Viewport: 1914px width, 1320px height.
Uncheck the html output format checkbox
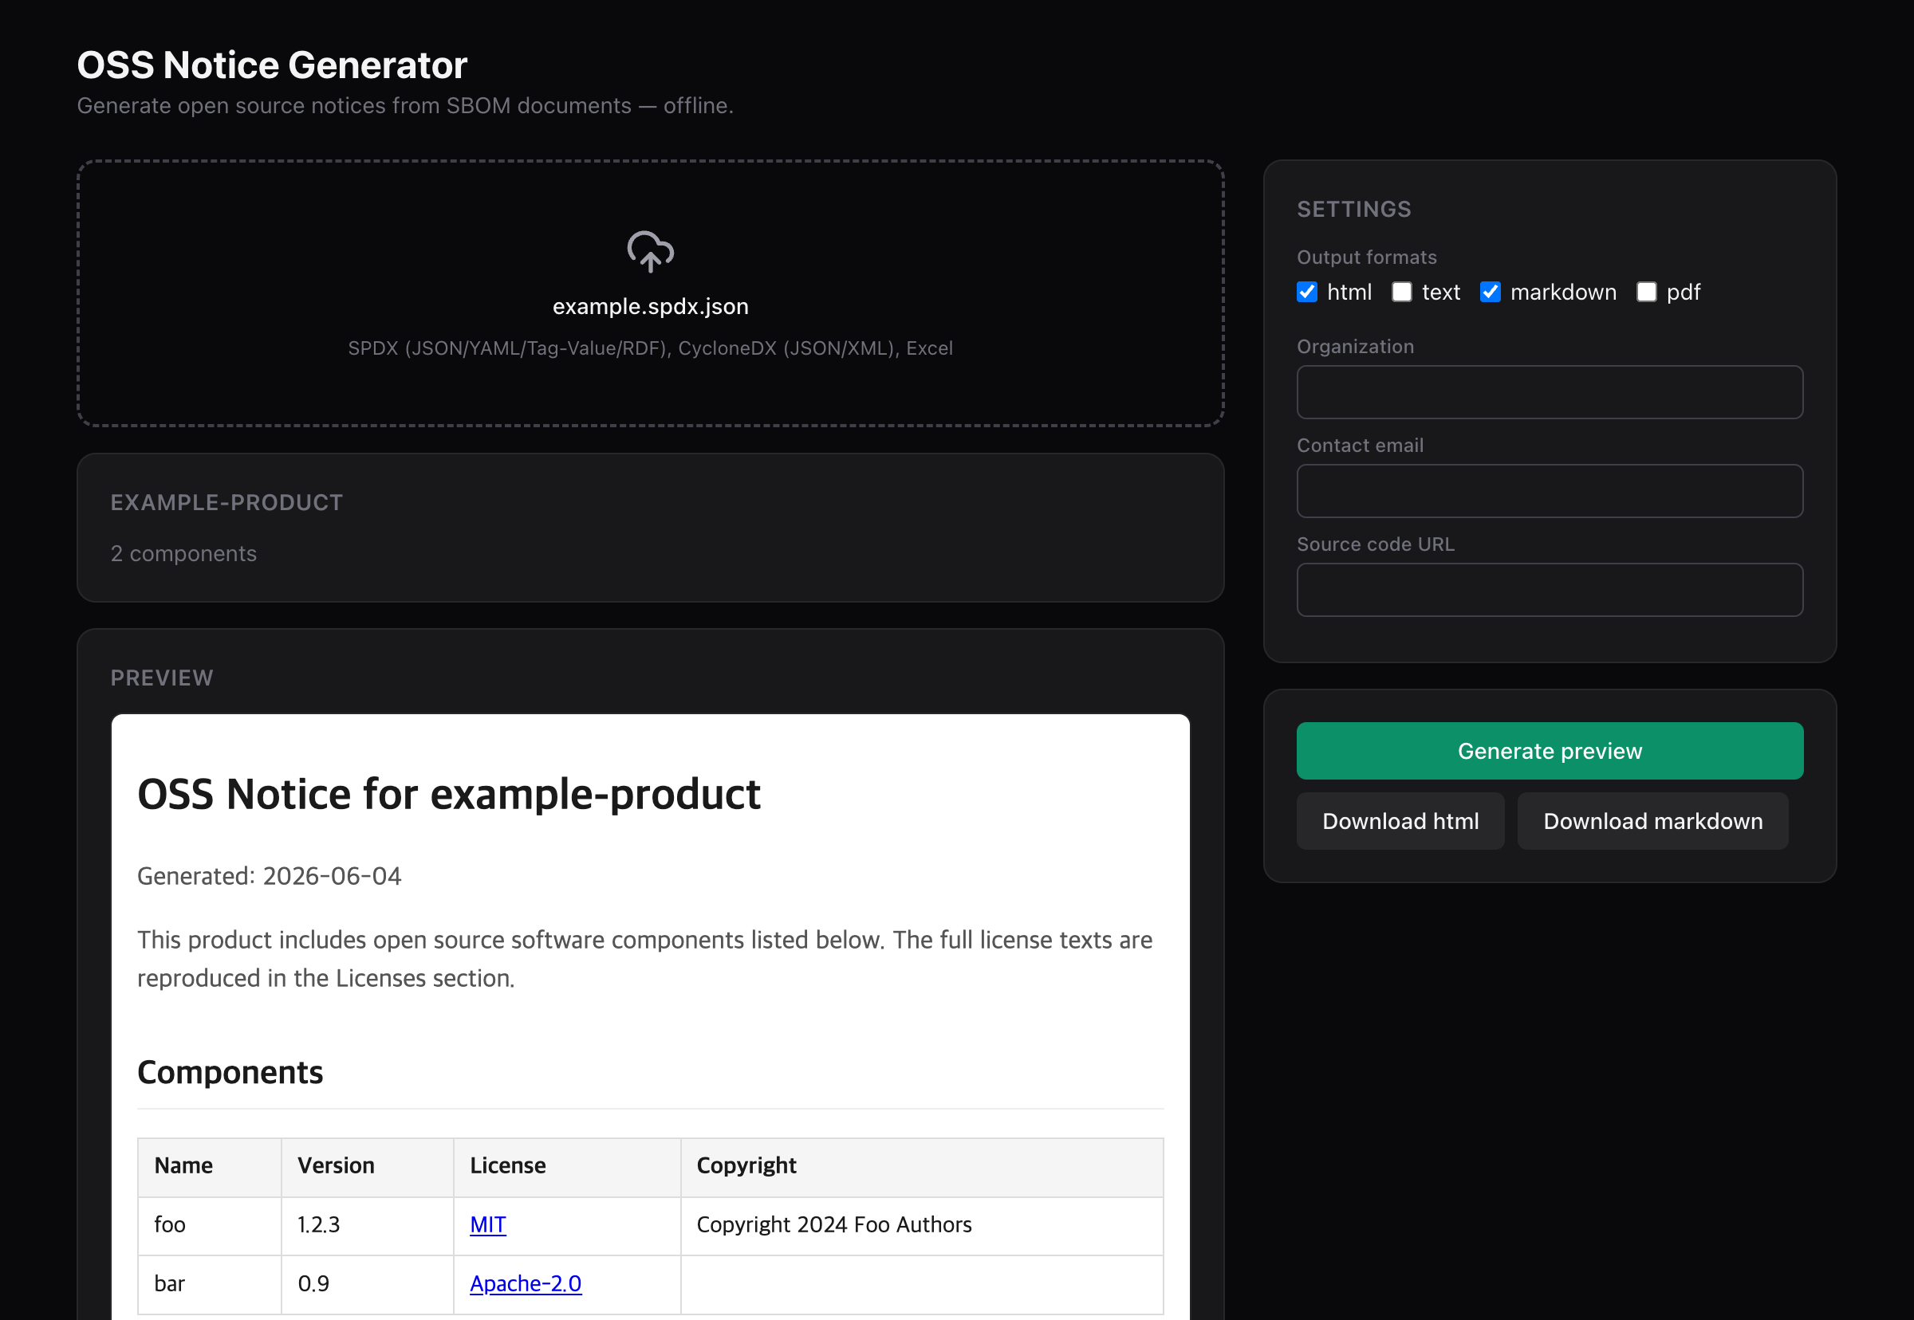[1306, 292]
